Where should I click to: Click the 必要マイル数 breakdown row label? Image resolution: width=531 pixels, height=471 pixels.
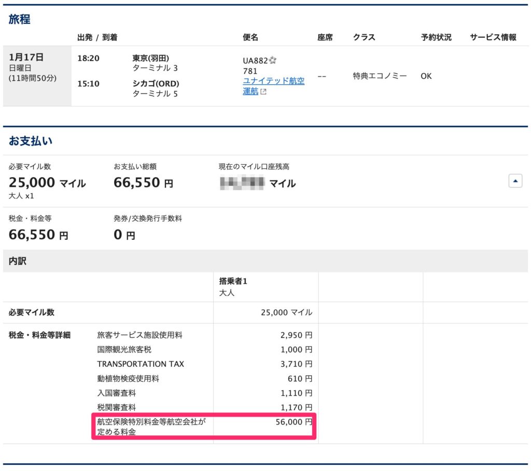point(32,312)
